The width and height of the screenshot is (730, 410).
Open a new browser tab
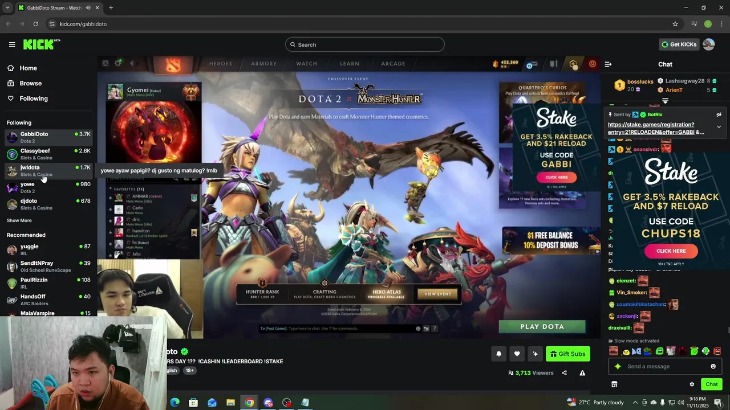[x=111, y=7]
